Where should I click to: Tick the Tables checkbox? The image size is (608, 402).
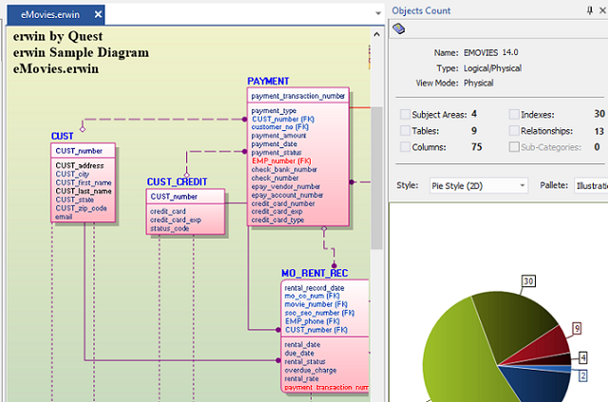click(405, 130)
